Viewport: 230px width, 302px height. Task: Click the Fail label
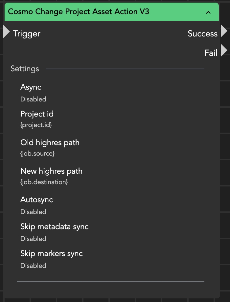(211, 53)
